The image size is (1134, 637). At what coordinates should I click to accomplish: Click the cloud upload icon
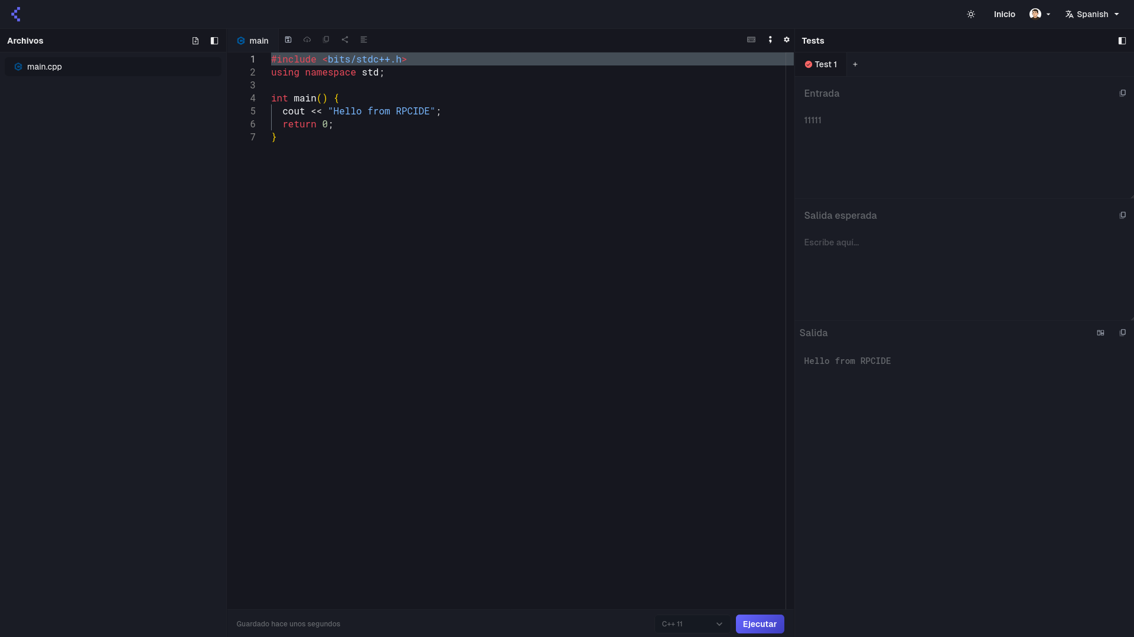(x=307, y=40)
